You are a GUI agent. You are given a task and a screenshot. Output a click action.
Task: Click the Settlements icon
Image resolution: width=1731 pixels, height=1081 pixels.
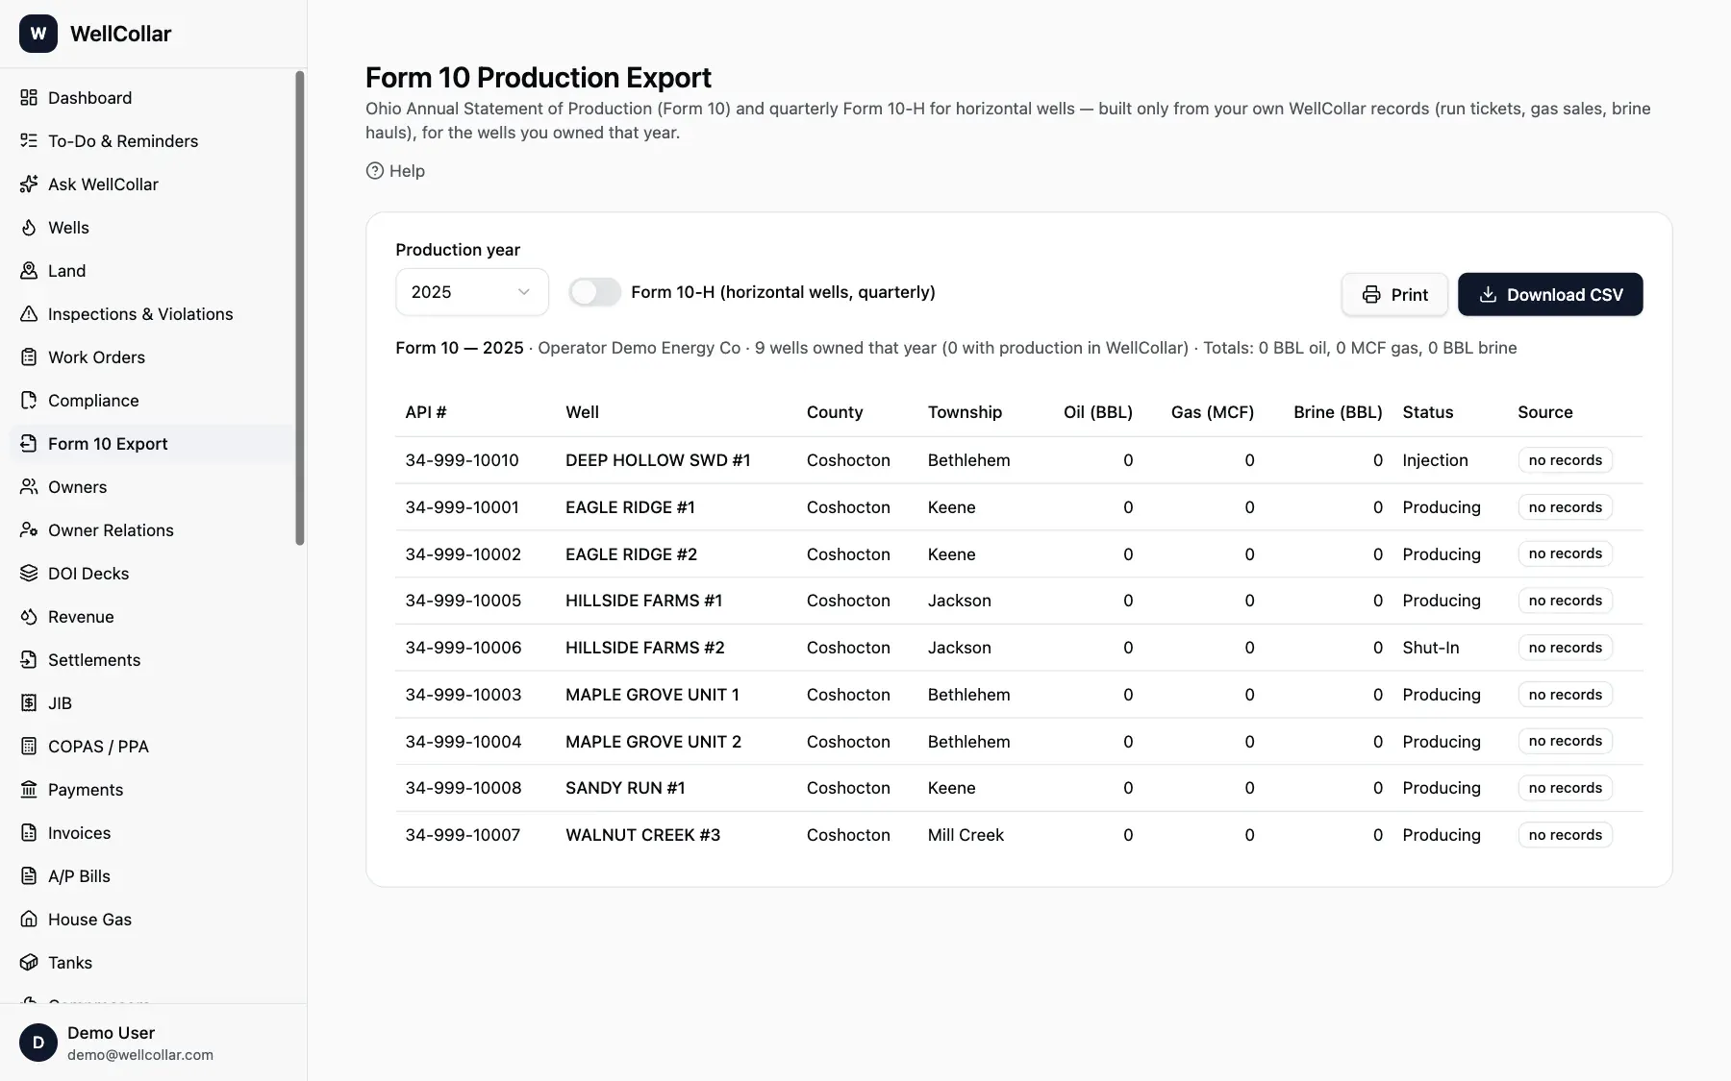[29, 660]
